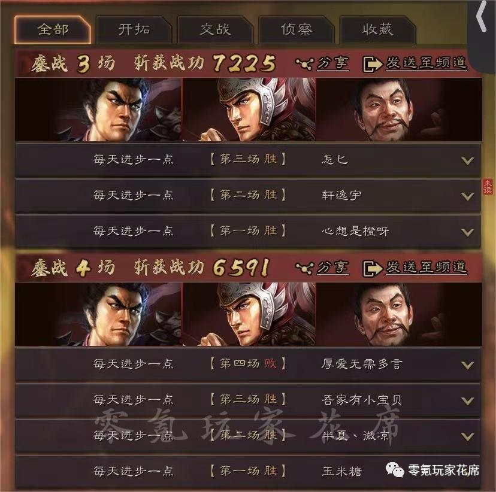Click the share icon beside 7225 merit

pyautogui.click(x=305, y=63)
